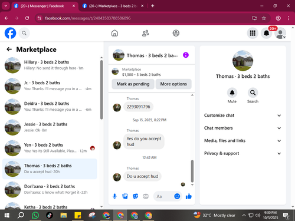Expand Privacy & support section
Image resolution: width=295 pixels, height=221 pixels.
(x=242, y=153)
